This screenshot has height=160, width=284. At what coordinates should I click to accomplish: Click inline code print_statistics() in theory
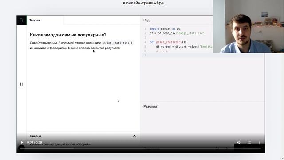tap(118, 43)
